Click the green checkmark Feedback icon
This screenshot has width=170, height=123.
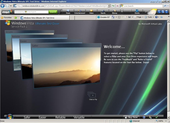coord(156,117)
